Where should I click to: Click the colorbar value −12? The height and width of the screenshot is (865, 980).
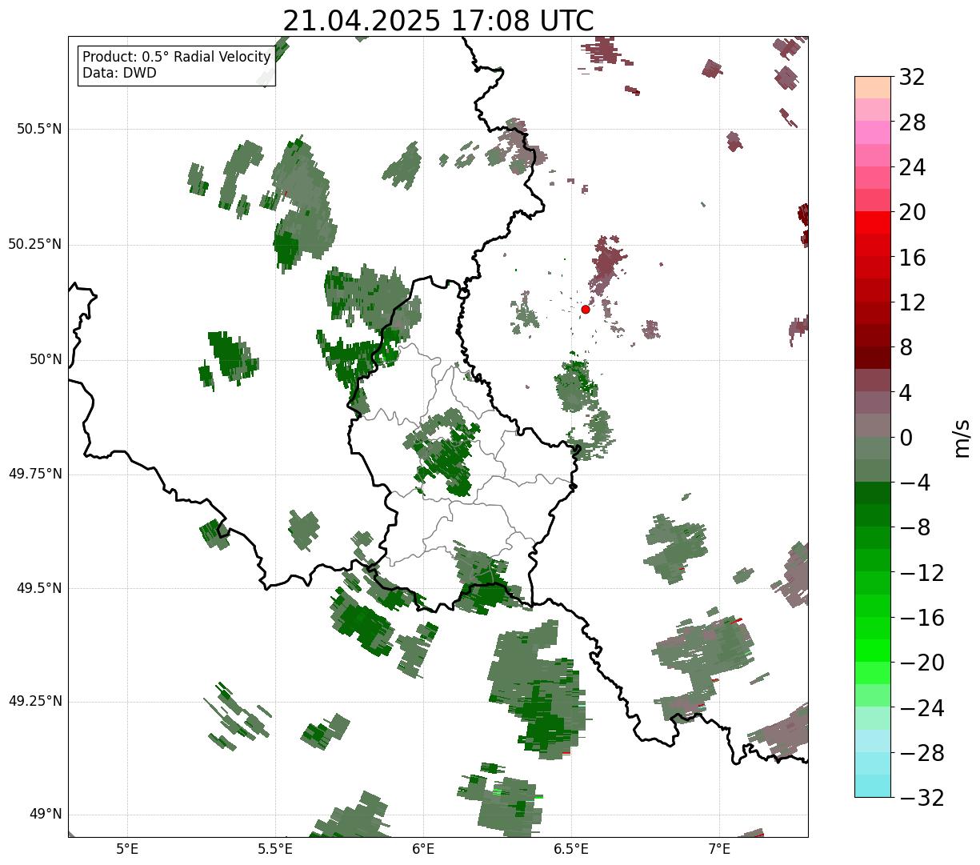(x=922, y=573)
